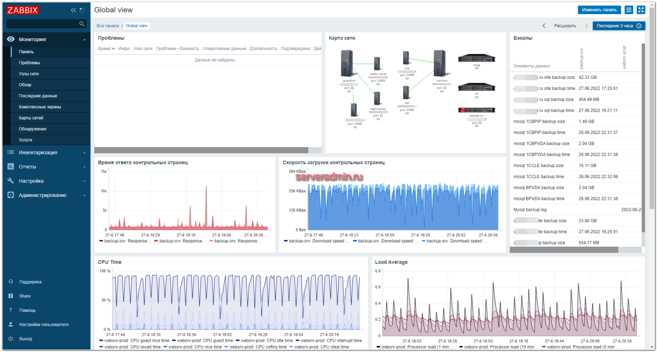
Task: Click the backup-srv host on network map
Action: click(x=476, y=110)
